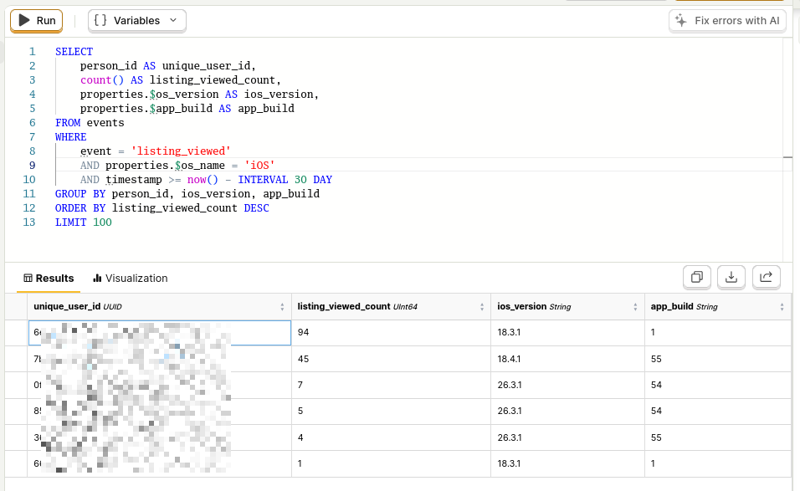Click the Variables chevron arrow
The image size is (800, 491).
click(x=172, y=21)
